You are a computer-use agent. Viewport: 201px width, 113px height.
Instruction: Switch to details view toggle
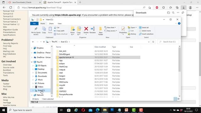[x=175, y=99]
